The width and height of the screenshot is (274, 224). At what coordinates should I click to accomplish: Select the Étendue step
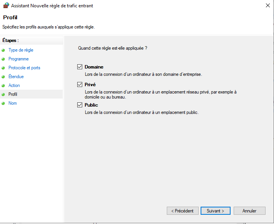(16, 77)
